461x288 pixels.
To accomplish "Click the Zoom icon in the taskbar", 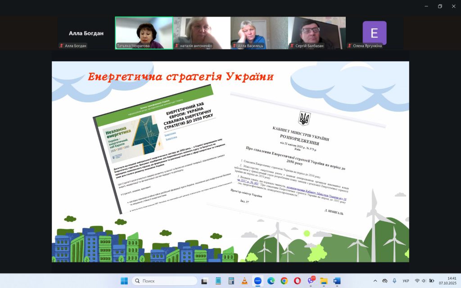I will pos(258,281).
